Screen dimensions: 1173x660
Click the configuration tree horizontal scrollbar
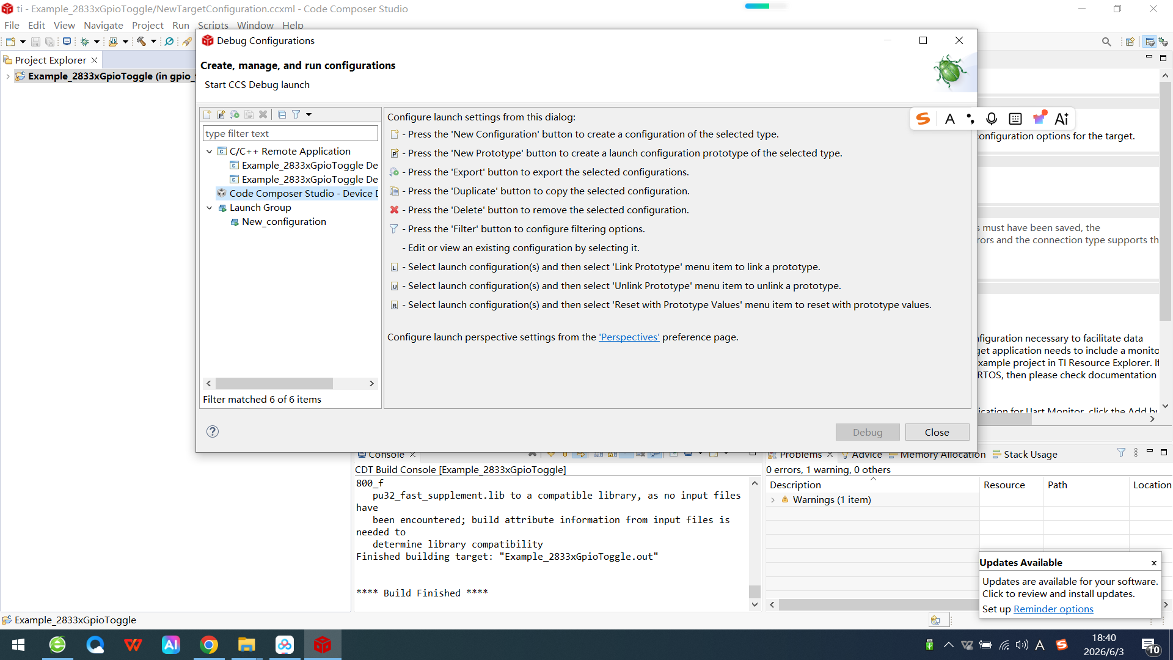pos(274,383)
